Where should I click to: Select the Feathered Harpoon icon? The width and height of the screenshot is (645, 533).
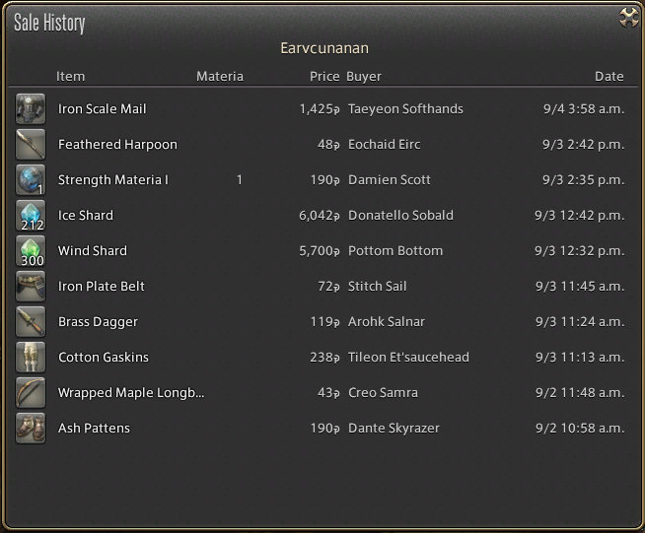tap(31, 145)
